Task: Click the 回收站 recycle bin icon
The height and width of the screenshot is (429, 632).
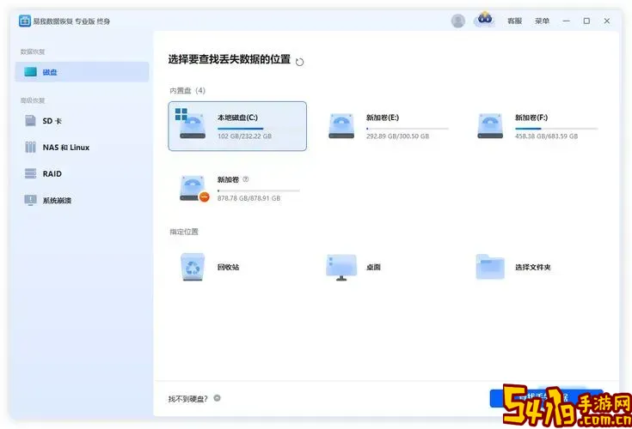Action: pos(193,267)
